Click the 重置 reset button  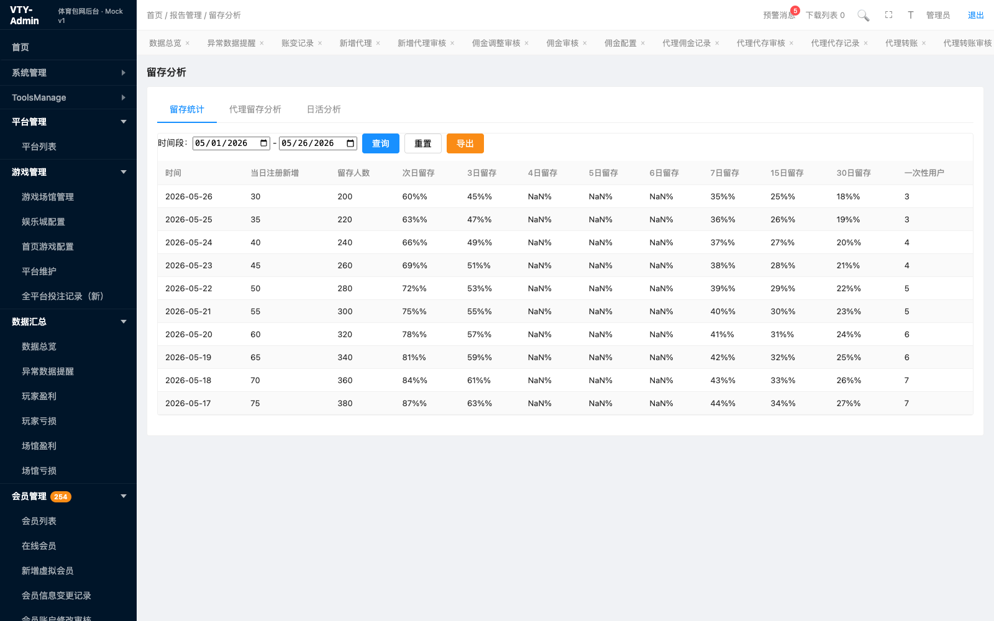pos(423,143)
